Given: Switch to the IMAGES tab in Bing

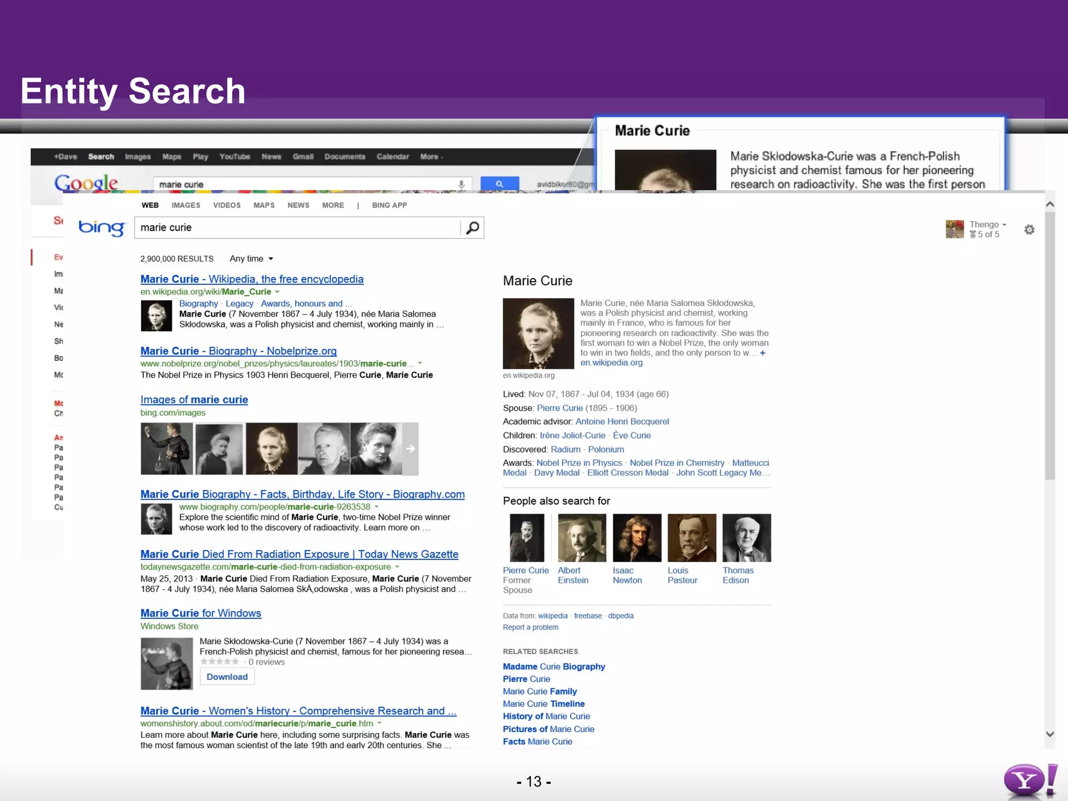Looking at the screenshot, I should coord(186,205).
